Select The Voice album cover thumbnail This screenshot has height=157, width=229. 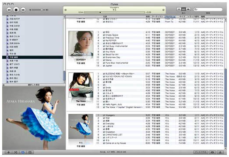81,85
